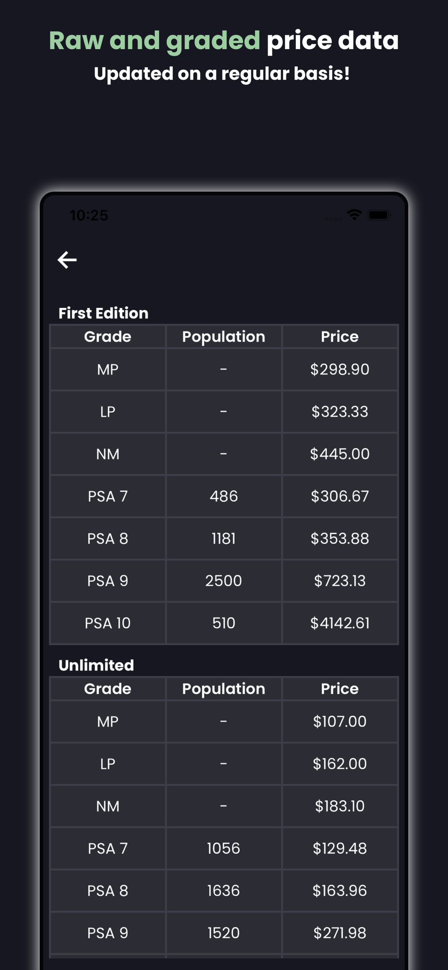Image resolution: width=448 pixels, height=970 pixels.
Task: Click the Unlimited LP grade cell
Action: pyautogui.click(x=108, y=764)
